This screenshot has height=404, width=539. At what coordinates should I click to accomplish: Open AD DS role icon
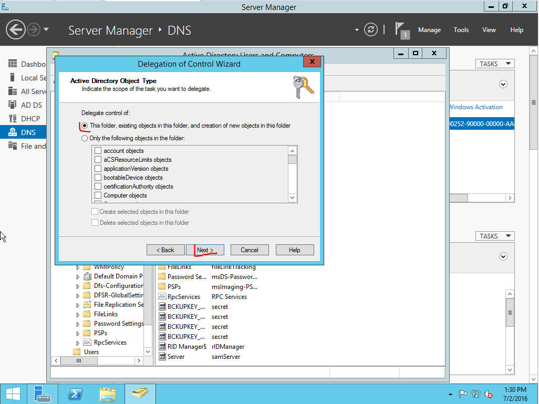pyautogui.click(x=13, y=105)
